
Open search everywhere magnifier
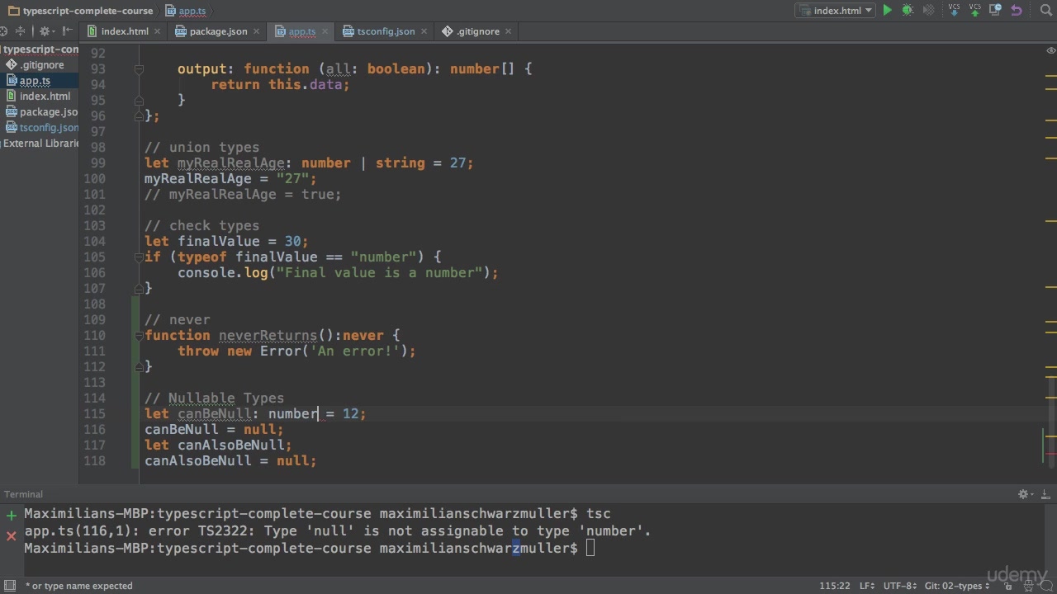tap(1045, 11)
